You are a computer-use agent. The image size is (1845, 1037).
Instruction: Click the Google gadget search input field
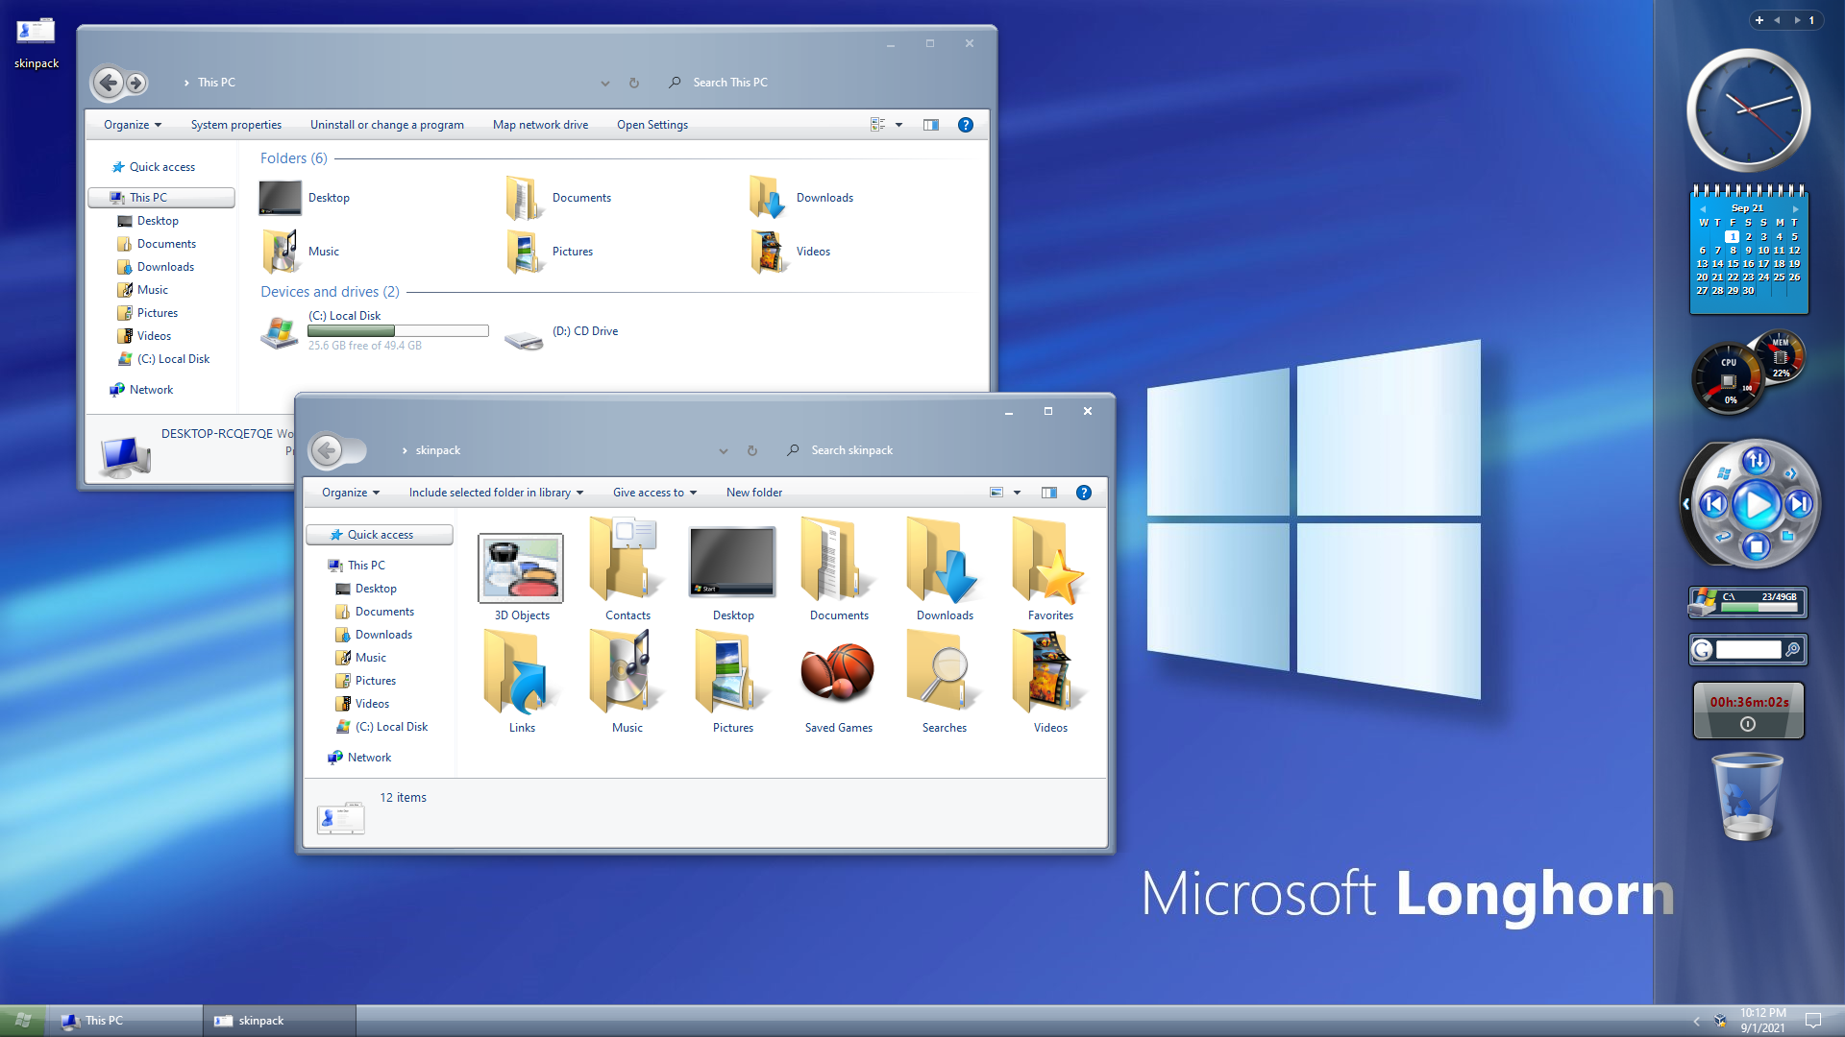click(x=1748, y=650)
